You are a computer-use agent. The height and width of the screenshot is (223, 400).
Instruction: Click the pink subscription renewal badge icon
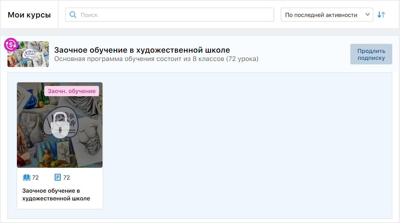[x=11, y=44]
